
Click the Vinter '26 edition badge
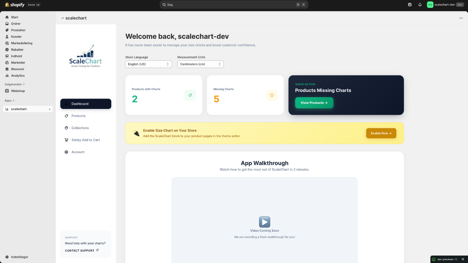[34, 5]
